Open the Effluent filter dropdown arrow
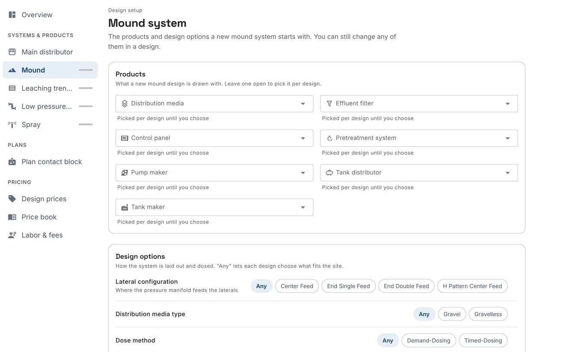 508,104
